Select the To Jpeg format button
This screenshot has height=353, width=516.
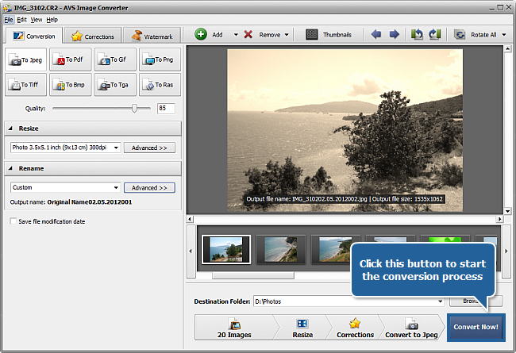(x=25, y=59)
